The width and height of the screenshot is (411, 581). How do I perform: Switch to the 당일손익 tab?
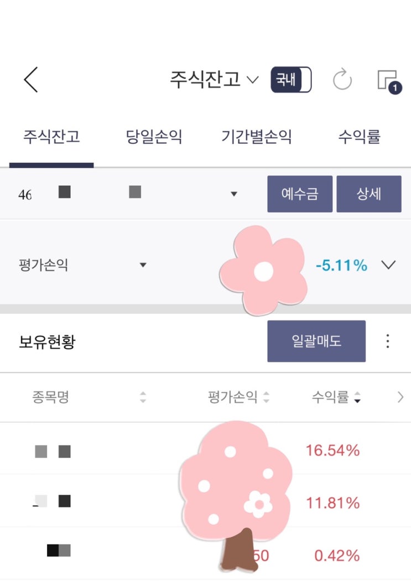coord(154,137)
